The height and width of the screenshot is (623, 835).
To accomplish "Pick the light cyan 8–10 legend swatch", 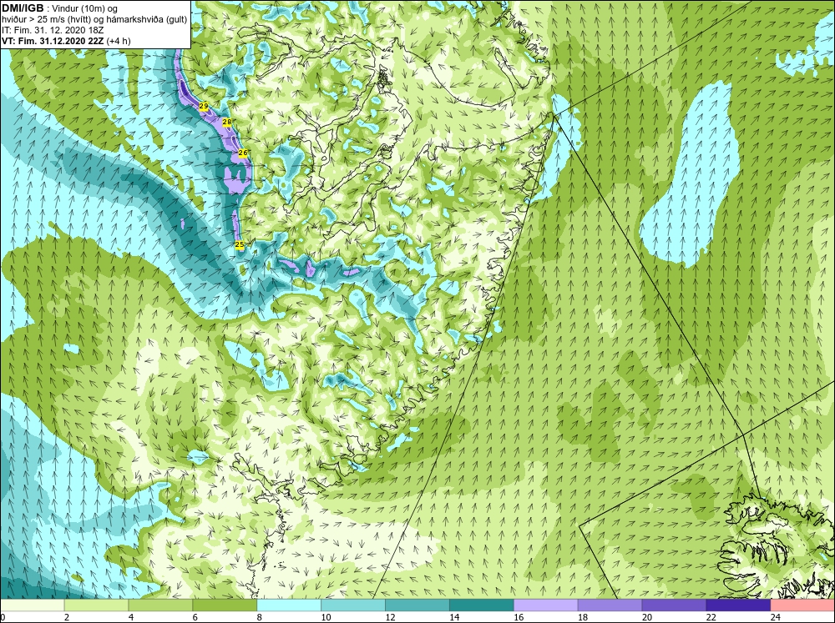I will point(289,605).
